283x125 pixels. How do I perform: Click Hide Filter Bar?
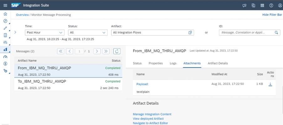pyautogui.click(x=272, y=15)
